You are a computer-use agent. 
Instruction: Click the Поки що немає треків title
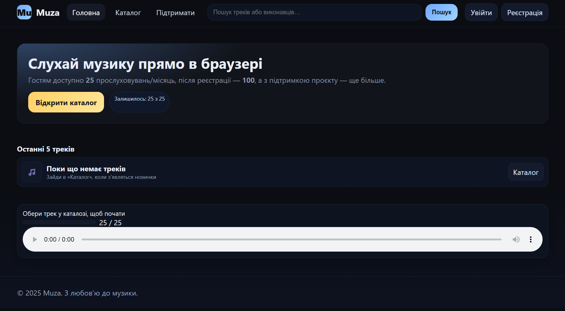coord(86,169)
